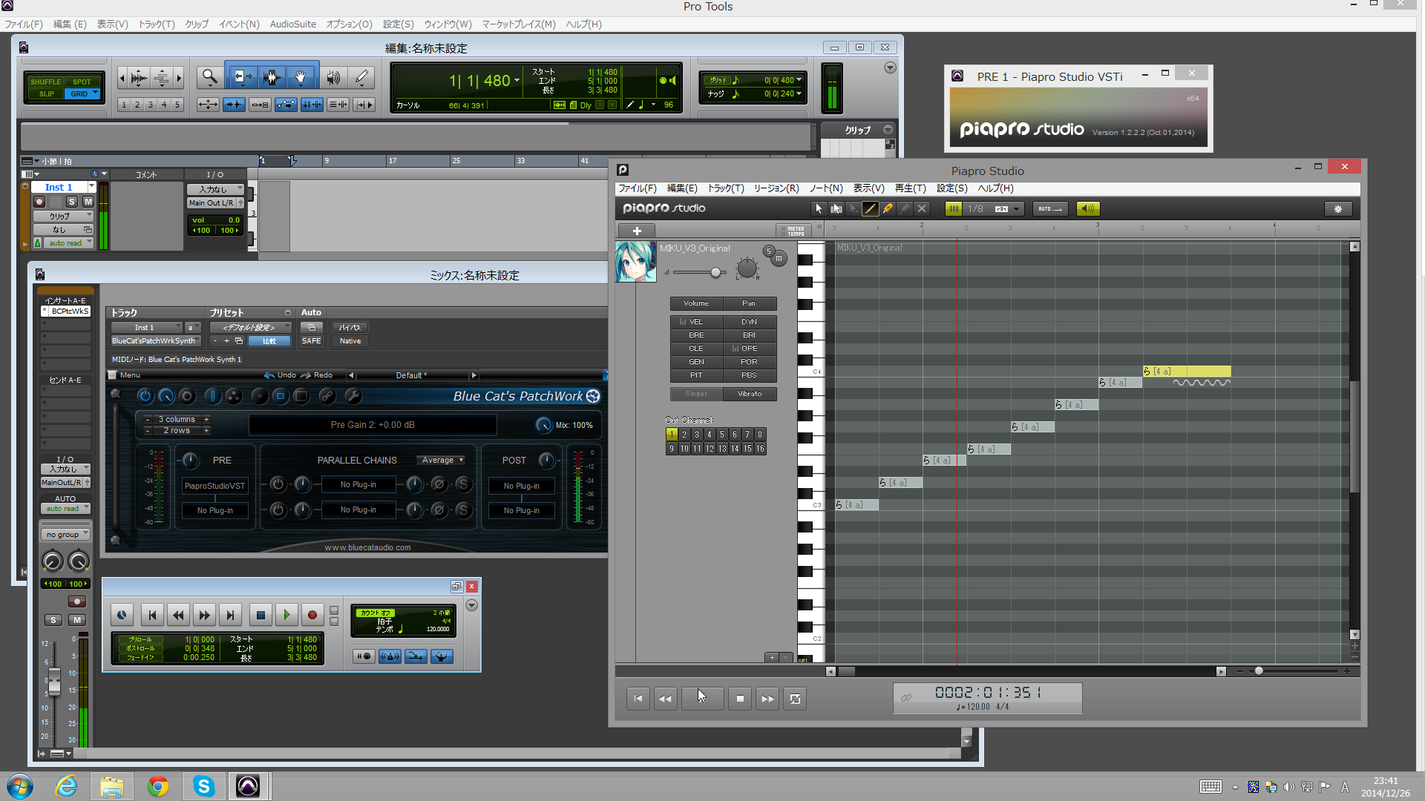This screenshot has height=801, width=1425.
Task: Click the yellow selected note in piano roll
Action: click(1187, 371)
